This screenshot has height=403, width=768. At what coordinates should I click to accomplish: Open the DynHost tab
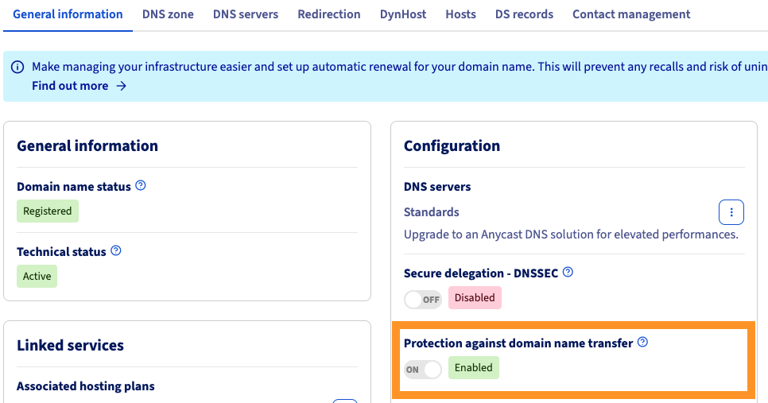(403, 14)
